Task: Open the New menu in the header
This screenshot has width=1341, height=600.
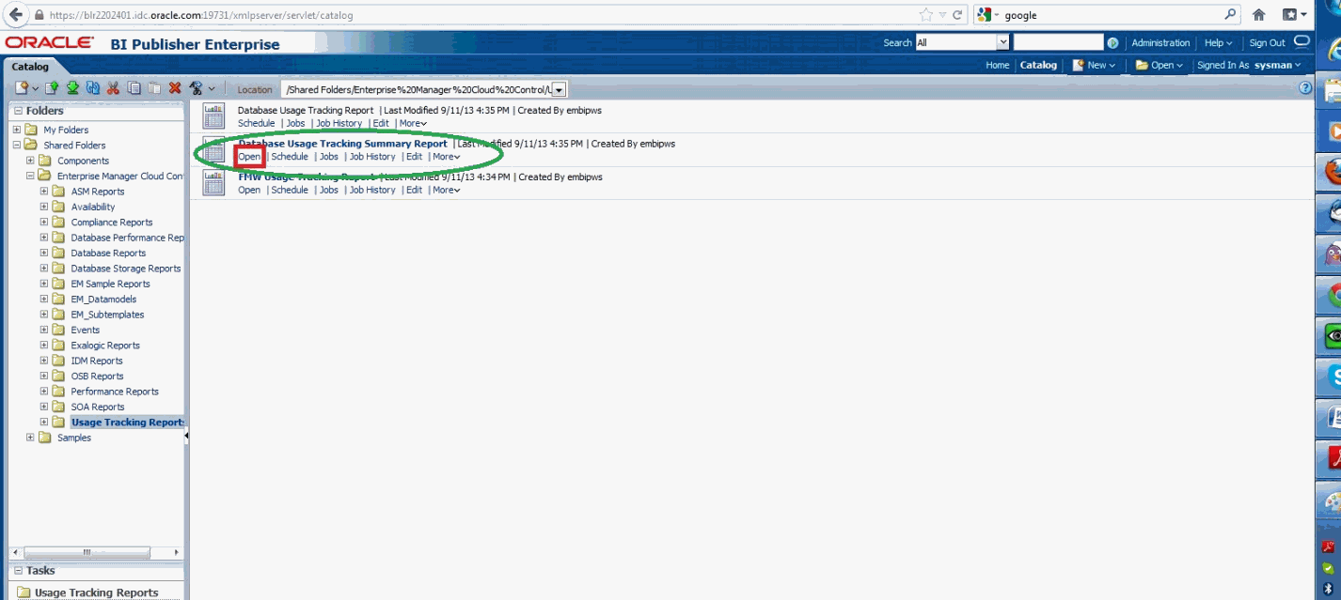Action: (x=1094, y=66)
